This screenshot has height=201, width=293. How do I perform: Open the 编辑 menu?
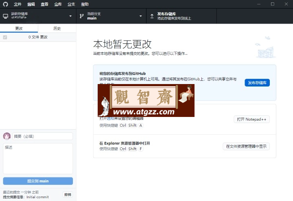pos(31,4)
